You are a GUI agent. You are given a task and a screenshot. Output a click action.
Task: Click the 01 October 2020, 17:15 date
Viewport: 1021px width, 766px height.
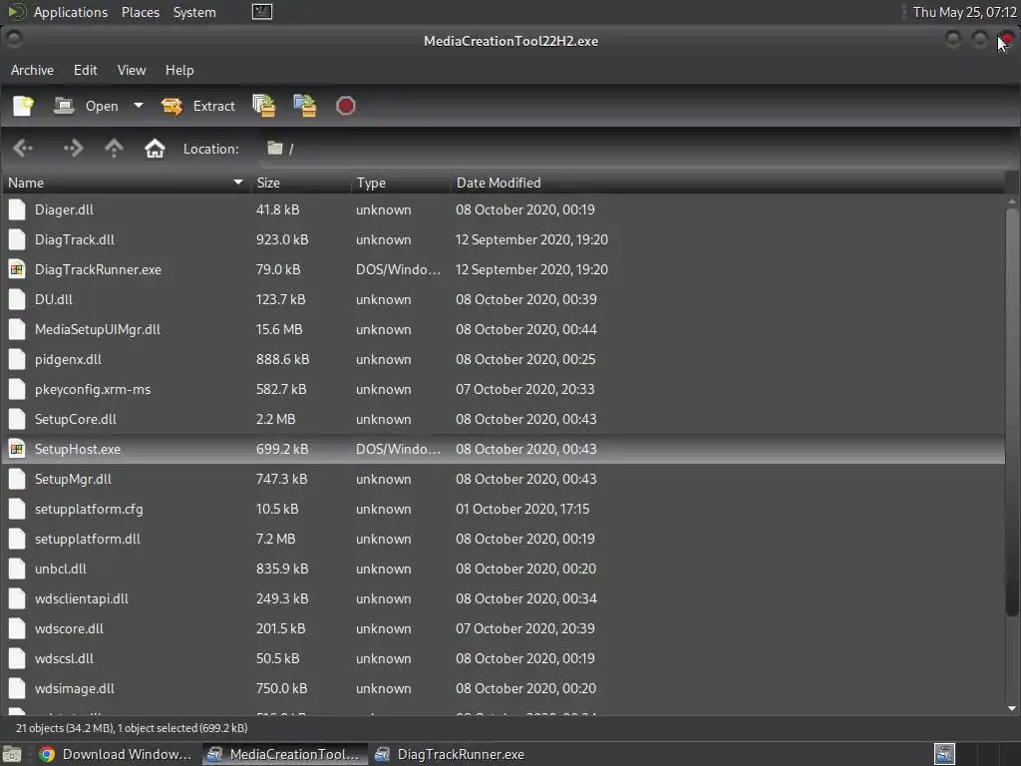tap(522, 510)
